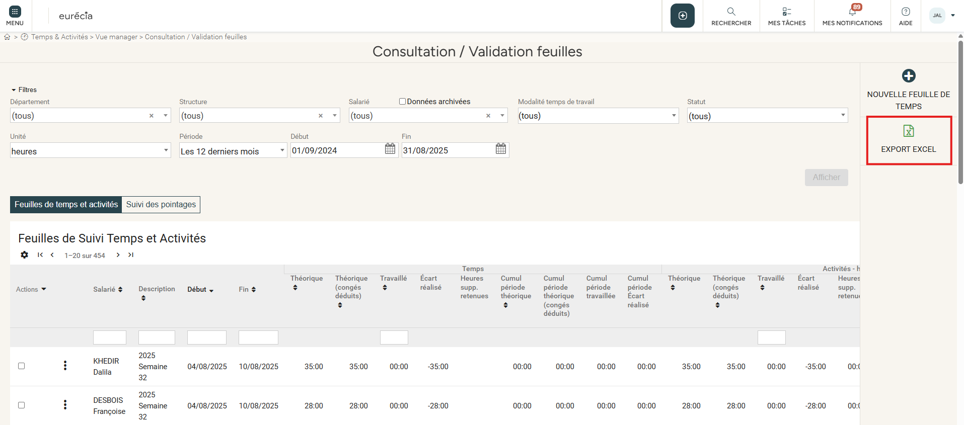964x425 pixels.
Task: Open Mes Tâches task list icon
Action: [786, 12]
